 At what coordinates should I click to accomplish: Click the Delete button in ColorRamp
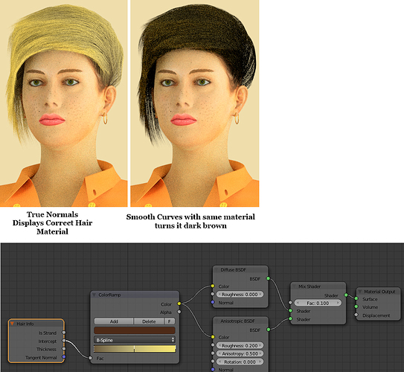click(x=149, y=321)
